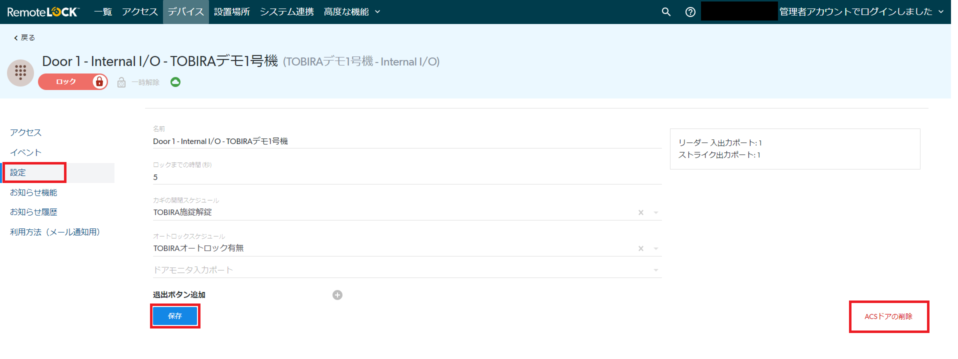The image size is (958, 359).
Task: Click the red lock icon toggle
Action: click(99, 81)
